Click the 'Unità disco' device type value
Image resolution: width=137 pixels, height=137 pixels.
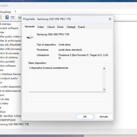point(65,45)
